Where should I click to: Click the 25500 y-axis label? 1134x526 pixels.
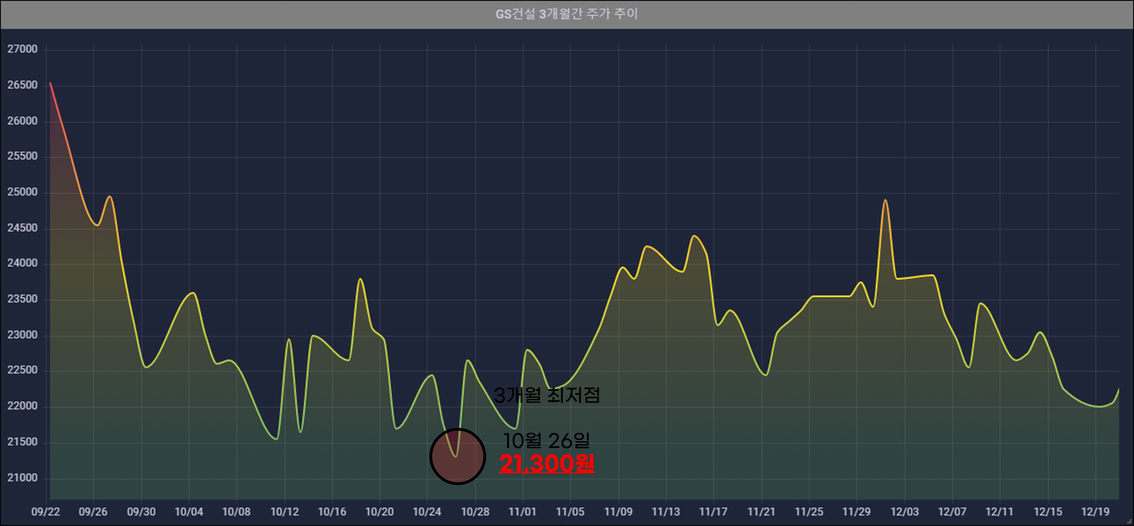point(22,156)
